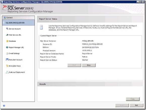Click the Product Version label
The image size is (146, 110).
(x=49, y=50)
